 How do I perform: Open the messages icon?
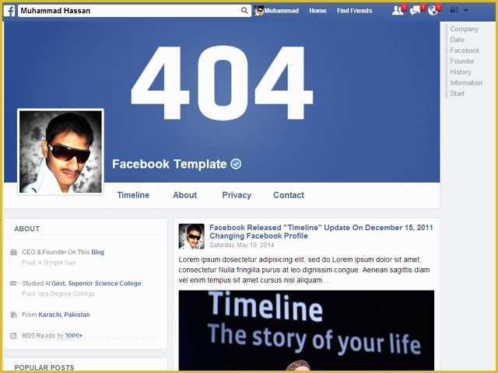point(415,10)
